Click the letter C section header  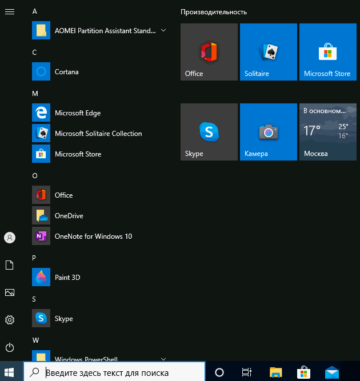34,53
